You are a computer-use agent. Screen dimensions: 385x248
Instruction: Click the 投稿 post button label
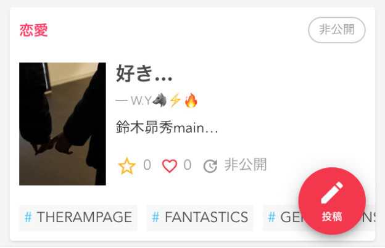coord(332,217)
